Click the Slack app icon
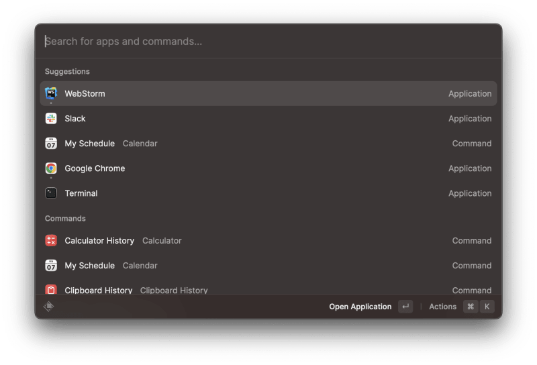Viewport: 537px width, 365px height. (x=51, y=119)
